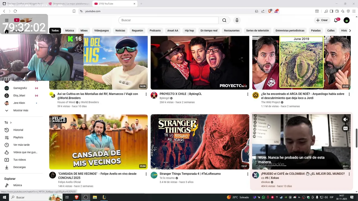Open the WhatsApp tray icon
The height and width of the screenshot is (201, 358).
click(263, 197)
